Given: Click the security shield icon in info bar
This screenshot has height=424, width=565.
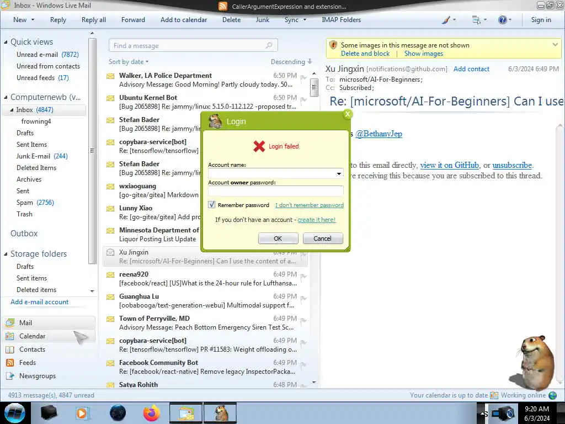Looking at the screenshot, I should (333, 45).
